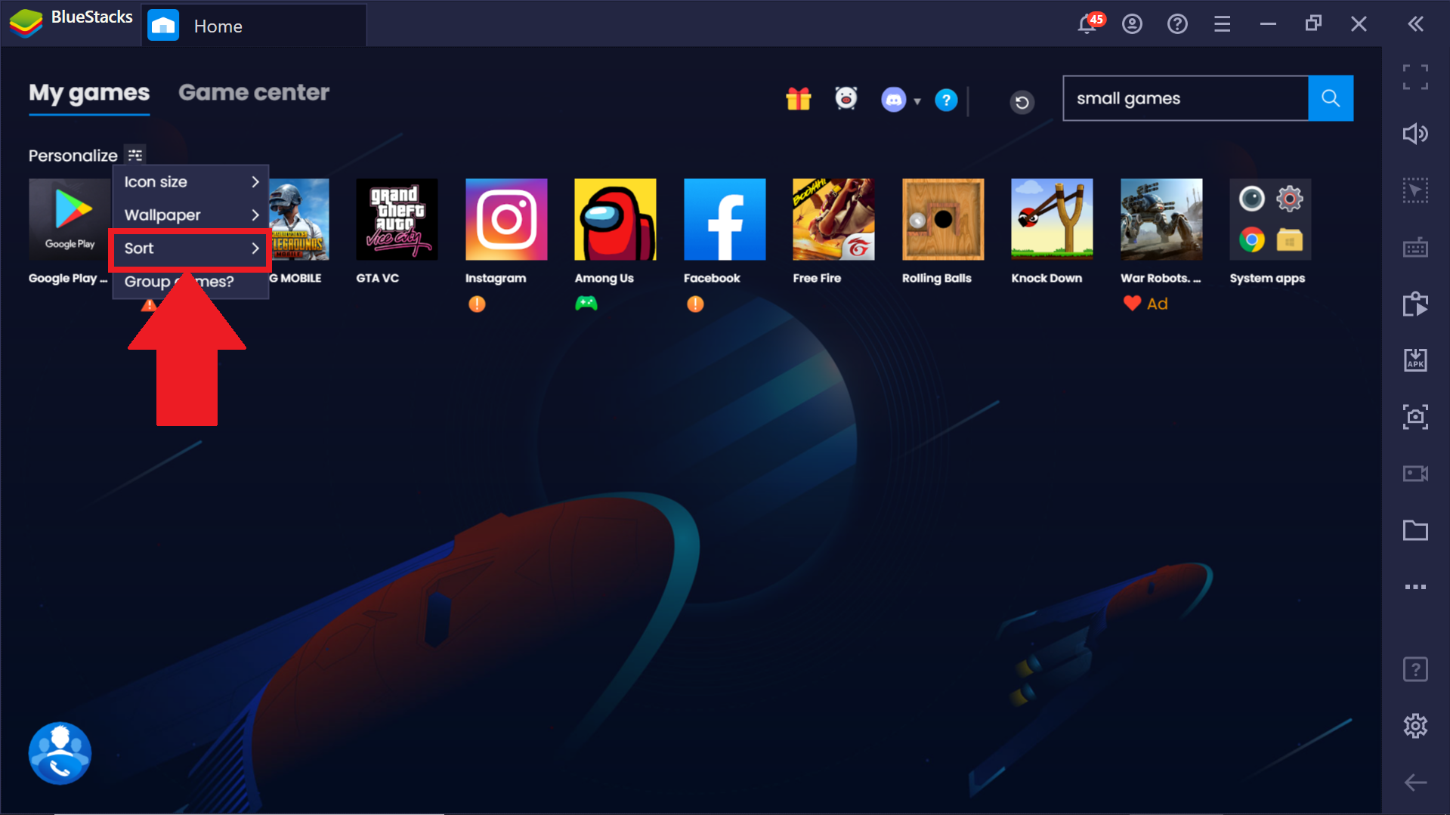The image size is (1450, 815).
Task: Launch GTA VC game
Action: click(397, 220)
